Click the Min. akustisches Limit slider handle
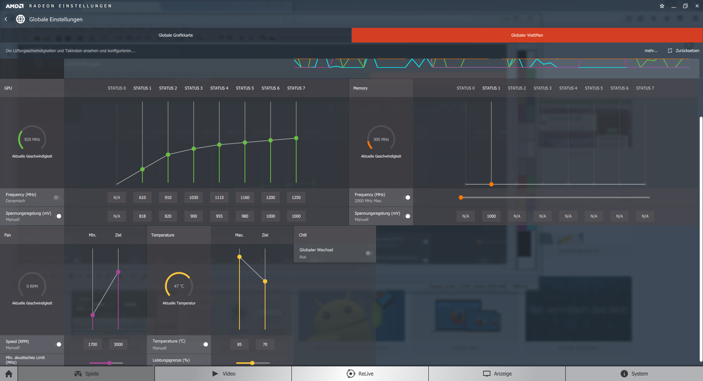 click(109, 363)
